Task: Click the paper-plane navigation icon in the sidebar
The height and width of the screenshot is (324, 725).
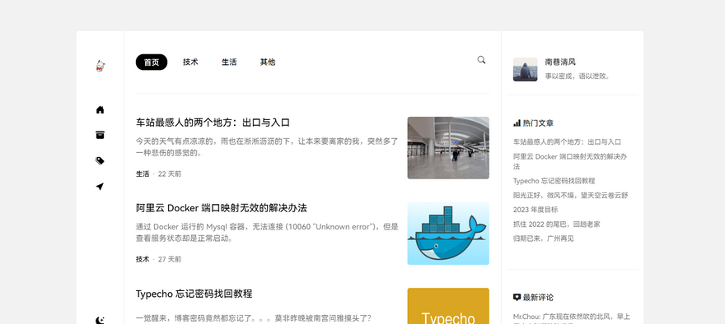Action: 100,187
